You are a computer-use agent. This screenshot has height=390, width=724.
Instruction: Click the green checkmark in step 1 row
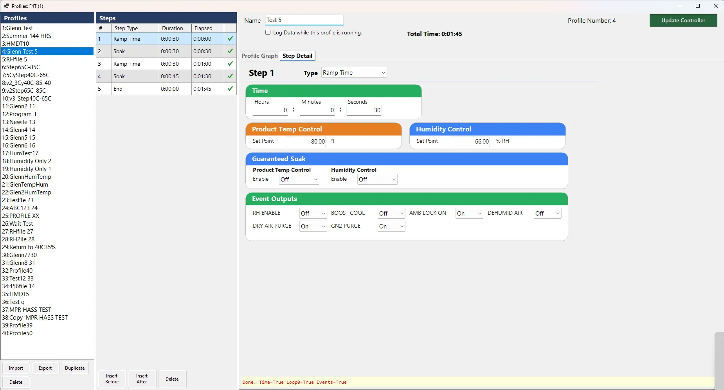click(230, 38)
